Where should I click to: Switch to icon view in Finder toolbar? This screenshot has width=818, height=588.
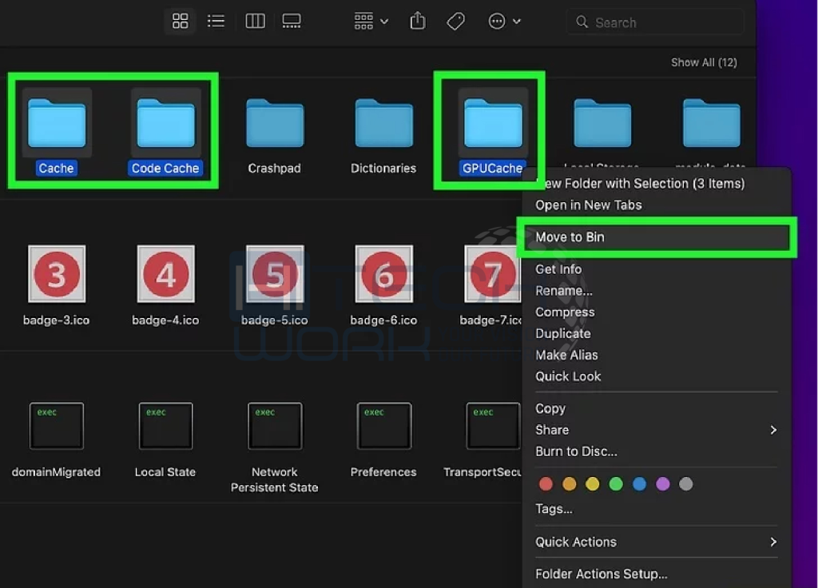[180, 22]
